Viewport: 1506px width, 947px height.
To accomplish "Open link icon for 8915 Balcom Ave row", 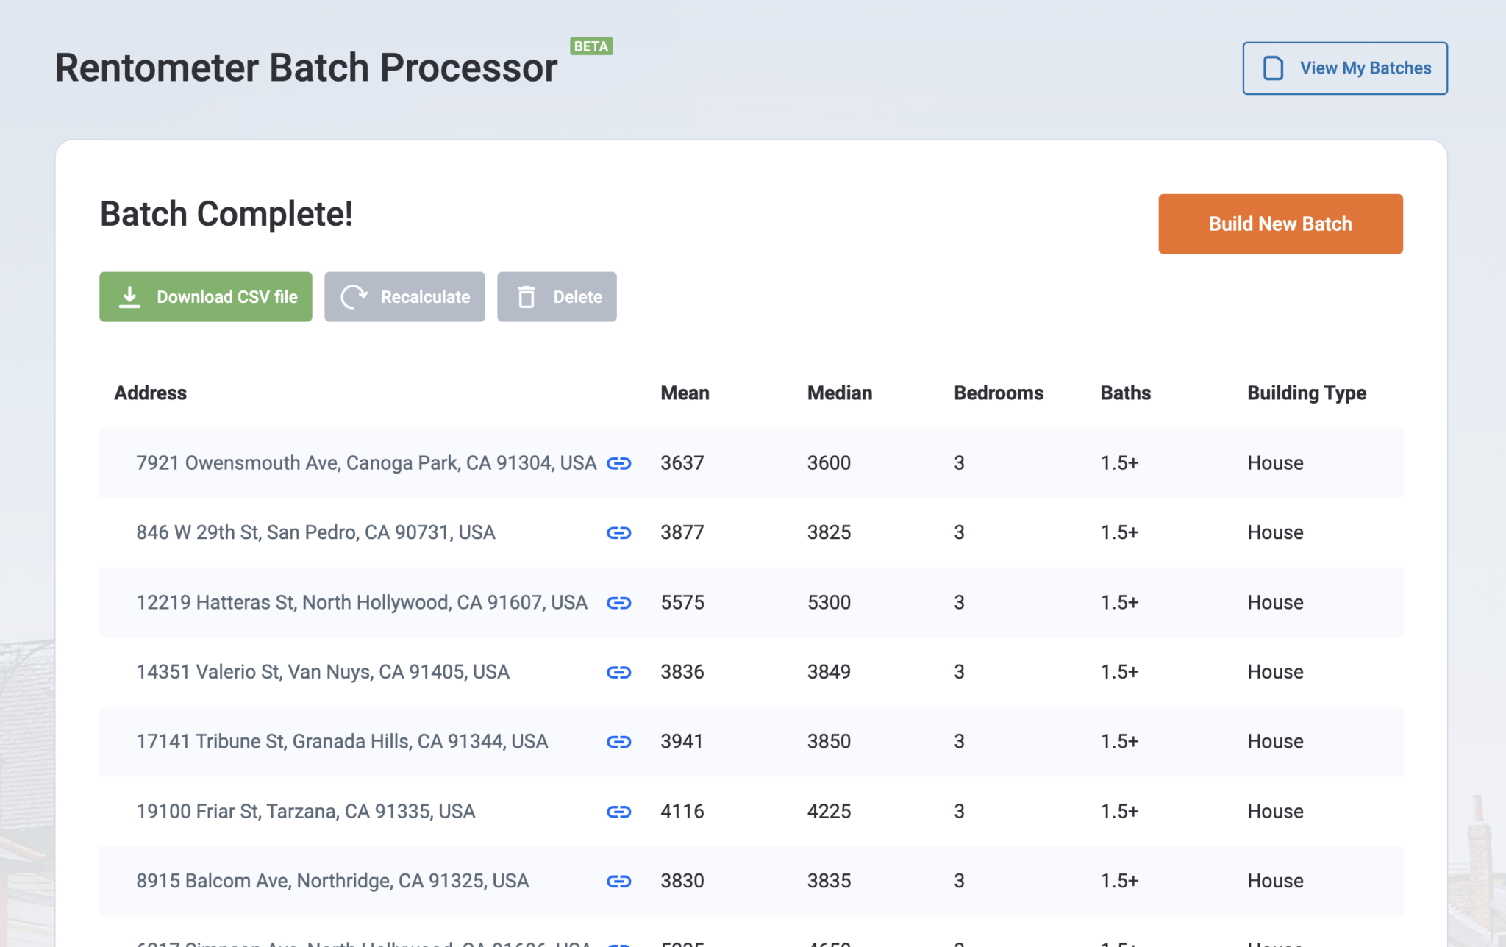I will 618,881.
